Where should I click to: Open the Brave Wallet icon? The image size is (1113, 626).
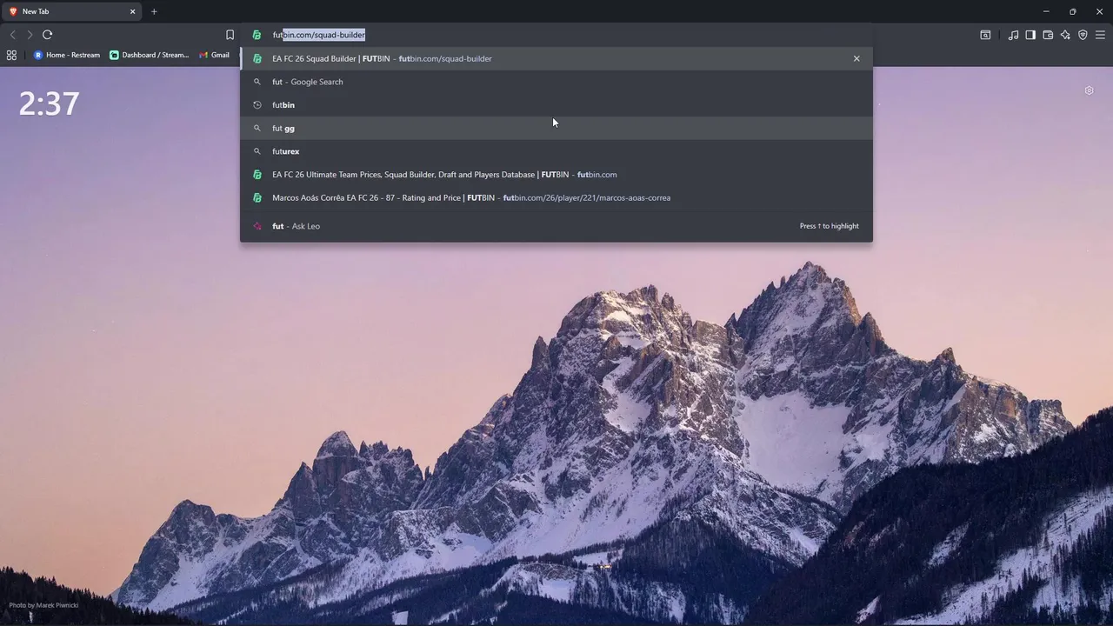click(1048, 35)
